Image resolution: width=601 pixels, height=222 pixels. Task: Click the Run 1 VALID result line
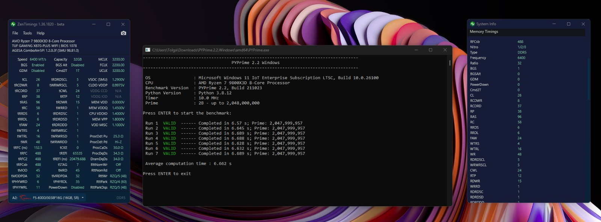[x=224, y=123]
